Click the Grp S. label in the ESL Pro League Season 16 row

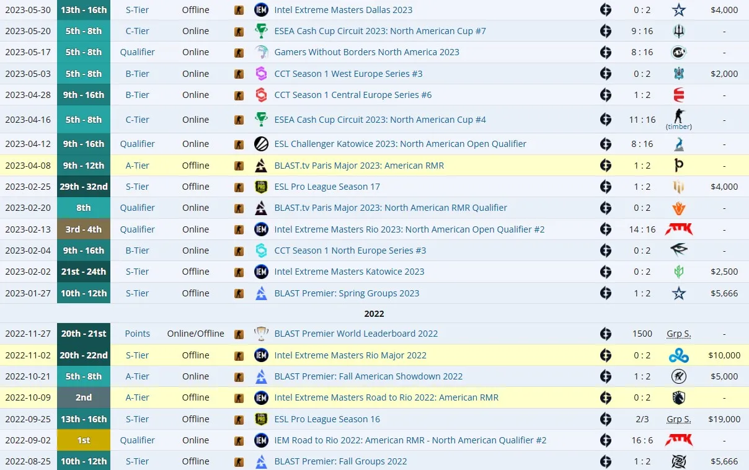pos(679,419)
